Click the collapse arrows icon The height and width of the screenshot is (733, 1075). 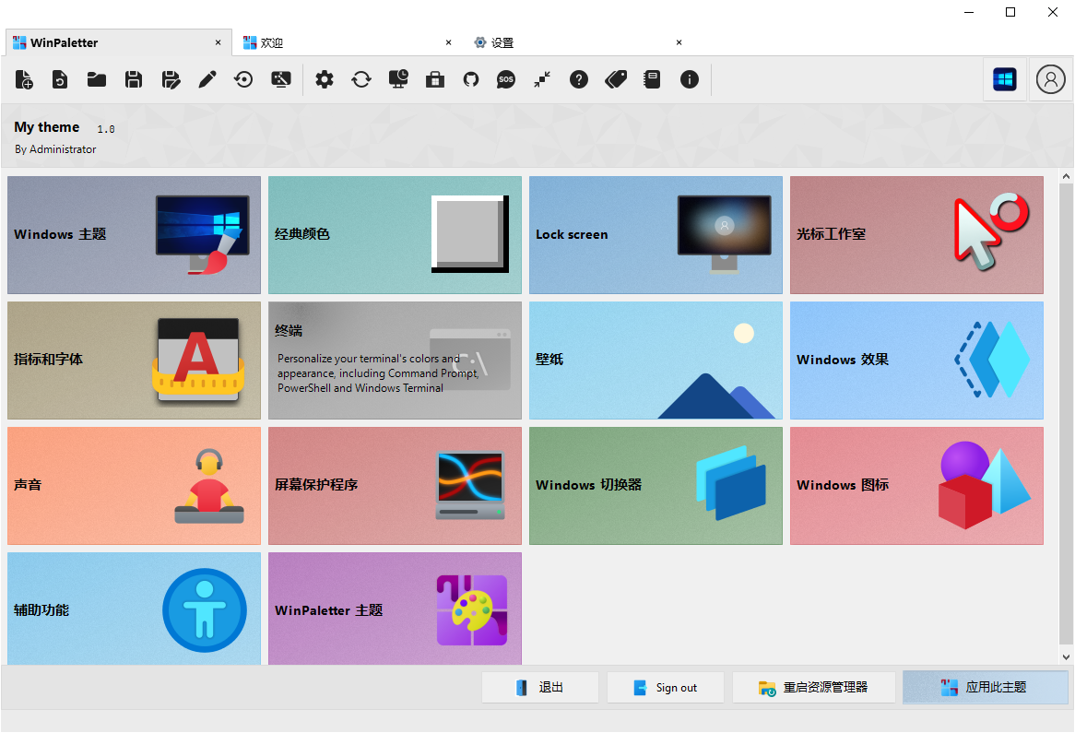pos(542,79)
